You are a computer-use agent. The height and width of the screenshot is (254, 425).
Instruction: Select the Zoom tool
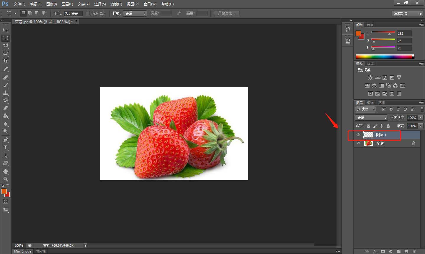pyautogui.click(x=6, y=179)
